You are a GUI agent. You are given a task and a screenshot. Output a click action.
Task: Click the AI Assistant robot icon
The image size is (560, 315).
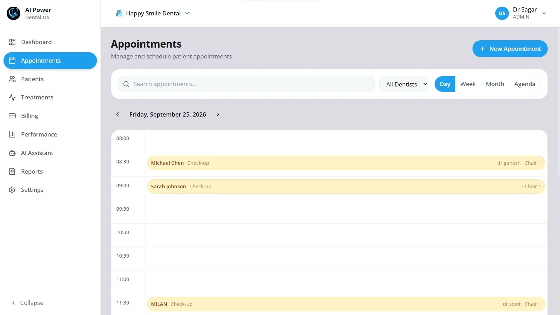12,153
